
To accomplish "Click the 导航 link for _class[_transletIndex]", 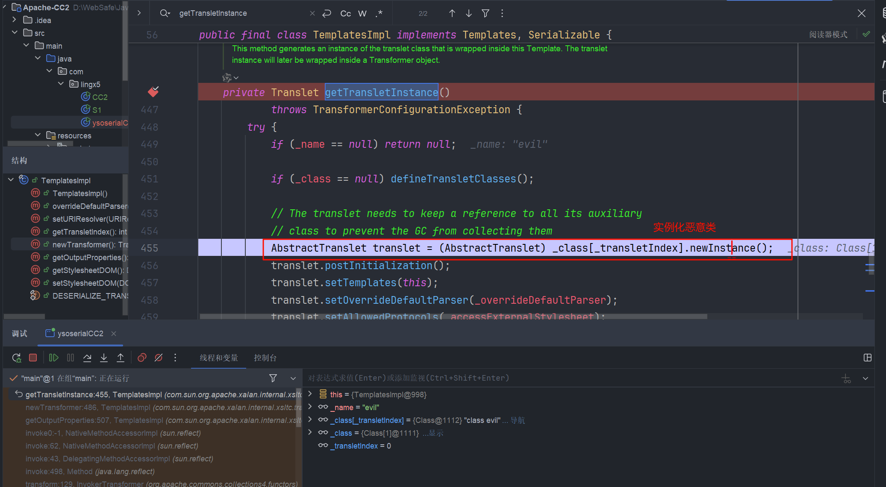I will [x=518, y=420].
